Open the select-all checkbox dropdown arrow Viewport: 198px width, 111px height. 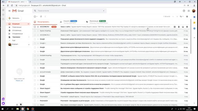(x=37, y=16)
